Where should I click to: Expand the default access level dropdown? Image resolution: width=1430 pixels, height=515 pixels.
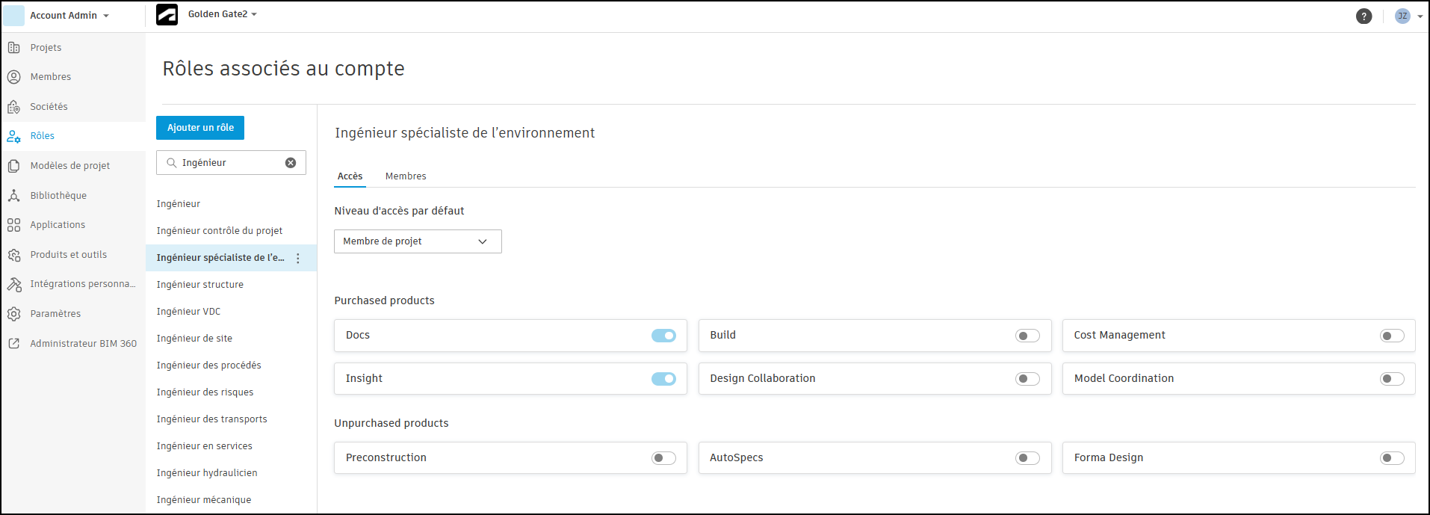coord(418,241)
